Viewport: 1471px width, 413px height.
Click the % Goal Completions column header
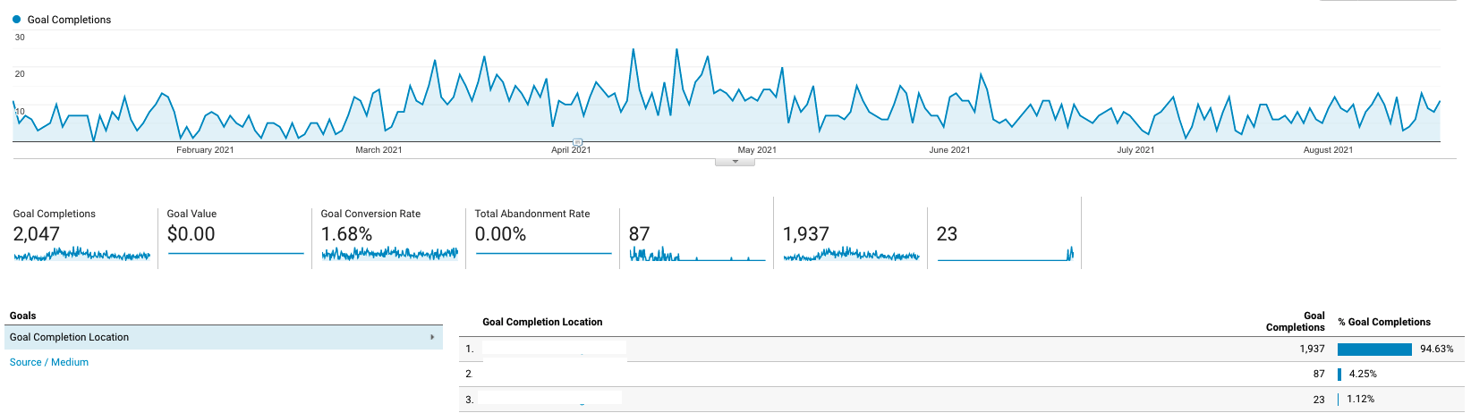pos(1384,322)
